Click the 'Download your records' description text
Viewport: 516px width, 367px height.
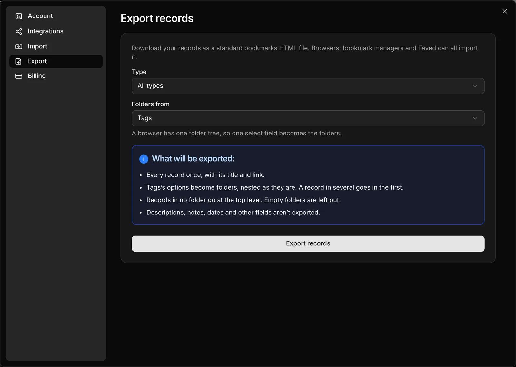[x=305, y=53]
